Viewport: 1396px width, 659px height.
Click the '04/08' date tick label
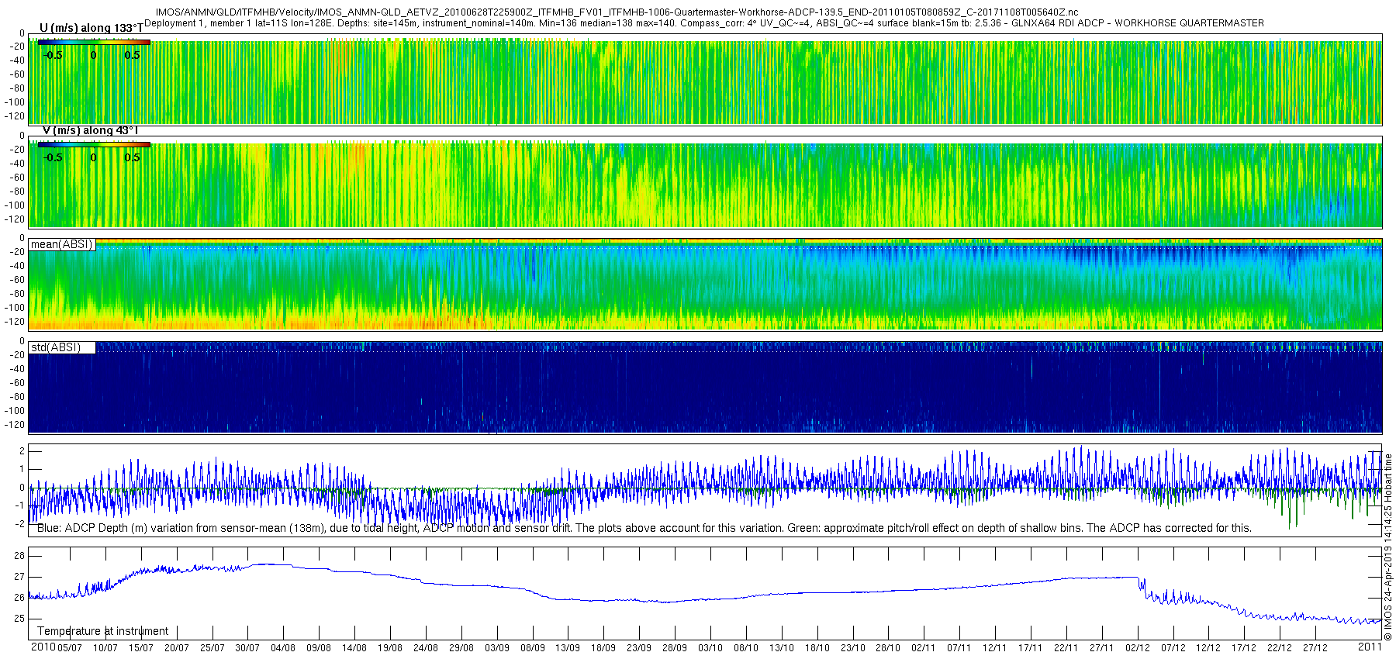pyautogui.click(x=283, y=648)
